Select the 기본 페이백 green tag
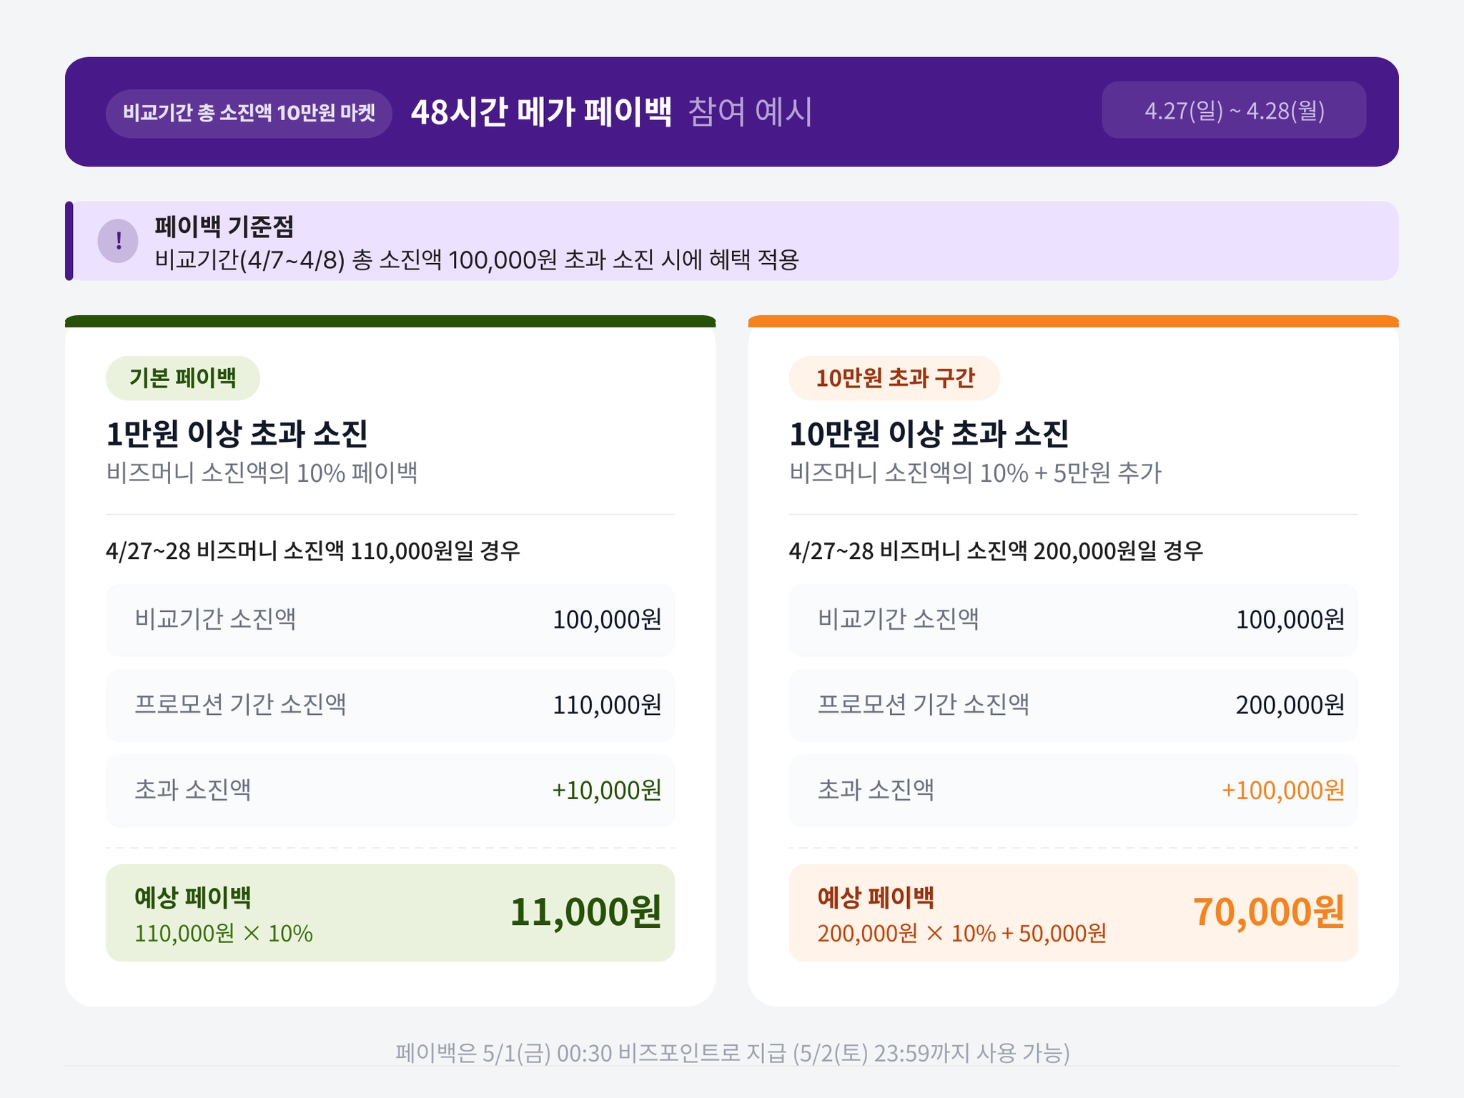 (x=182, y=377)
